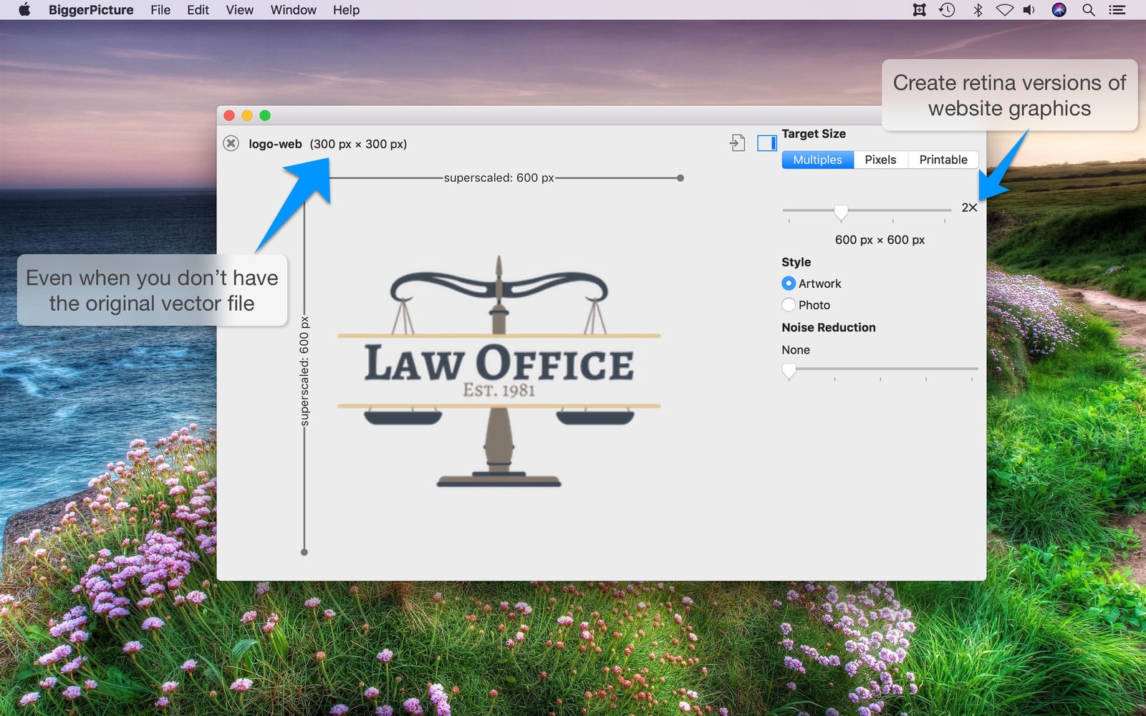Switch to the Pixels target size tab

(880, 160)
